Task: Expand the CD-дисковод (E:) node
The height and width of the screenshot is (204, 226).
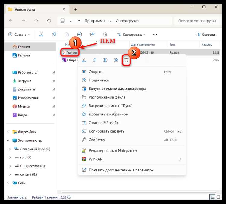Action: click(10, 166)
